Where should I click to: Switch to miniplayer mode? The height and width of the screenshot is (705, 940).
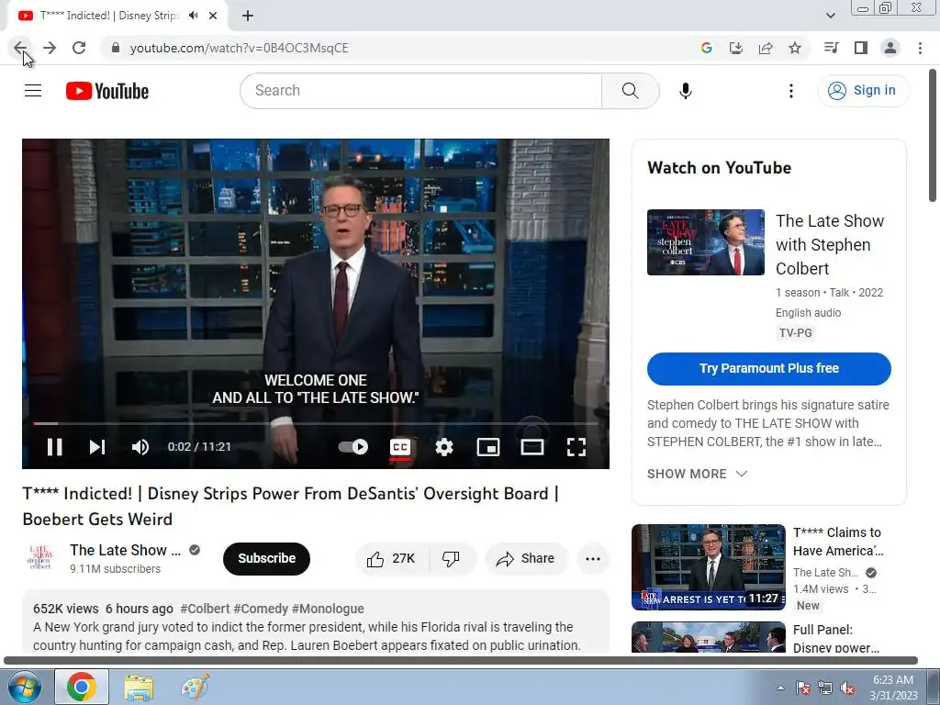(488, 447)
